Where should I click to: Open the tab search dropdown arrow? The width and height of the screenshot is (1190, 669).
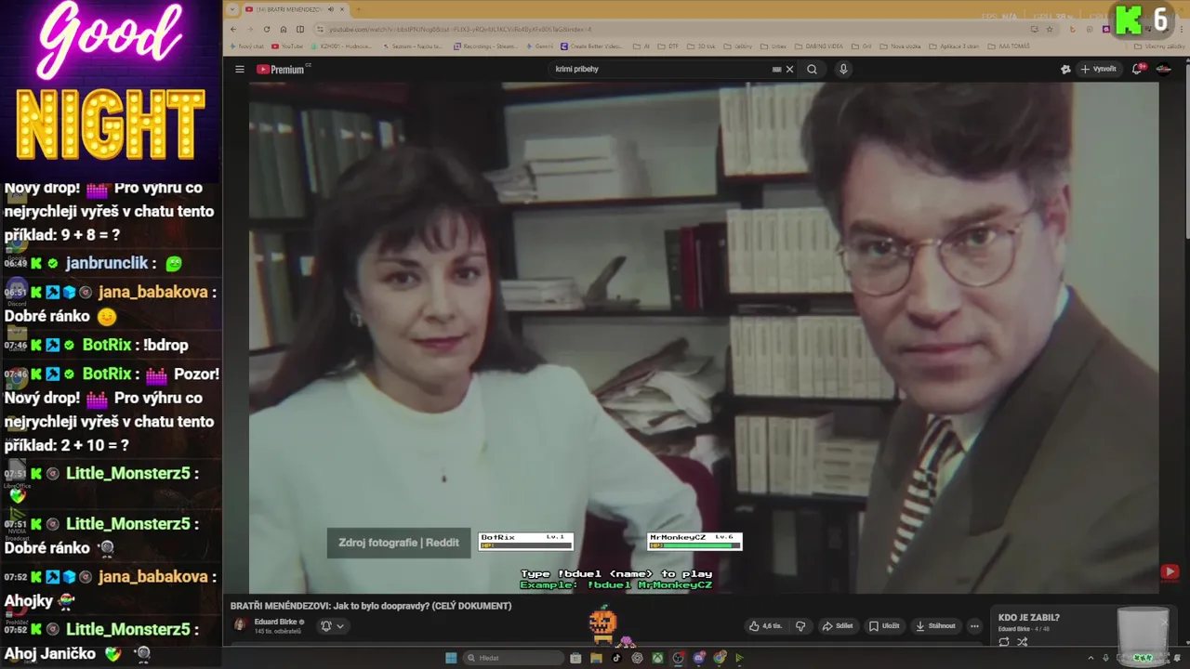click(x=232, y=9)
